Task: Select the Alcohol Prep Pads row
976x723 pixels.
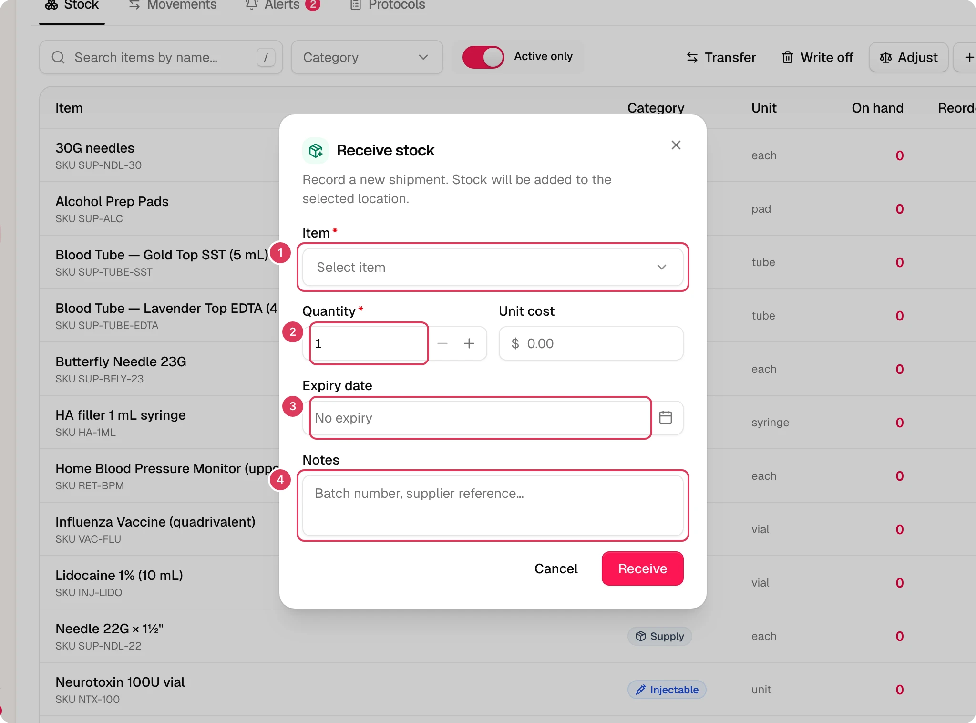Action: (x=159, y=209)
